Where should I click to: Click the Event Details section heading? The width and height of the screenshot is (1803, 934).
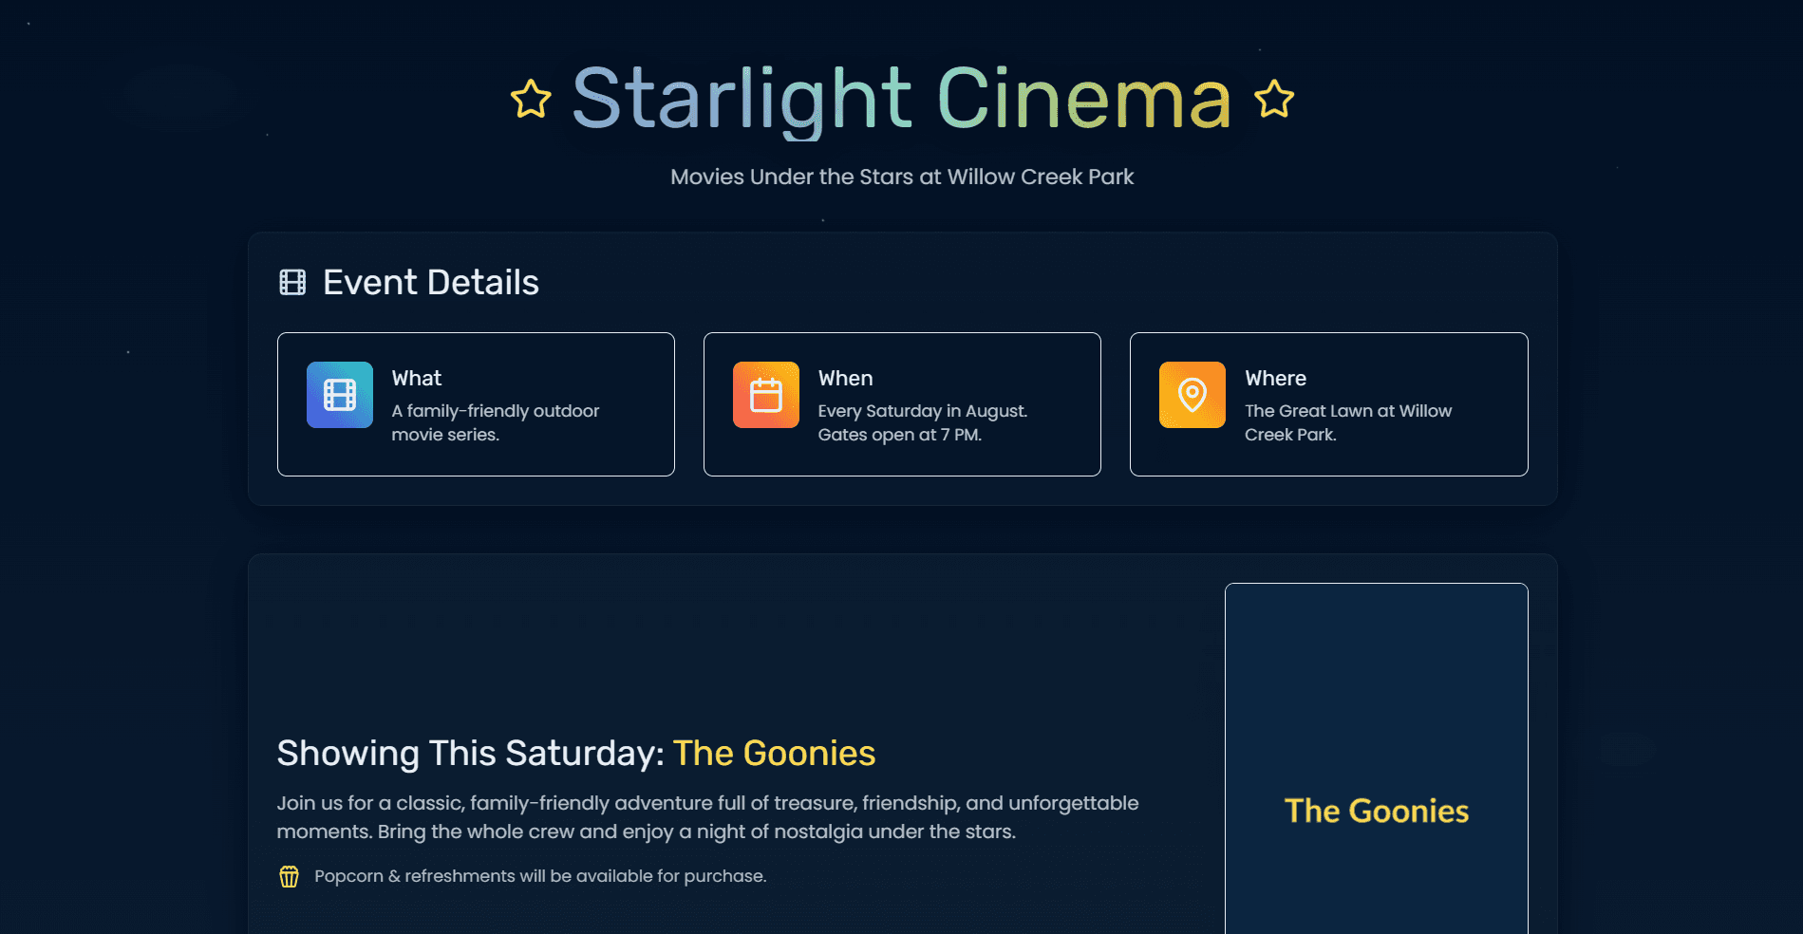[431, 283]
